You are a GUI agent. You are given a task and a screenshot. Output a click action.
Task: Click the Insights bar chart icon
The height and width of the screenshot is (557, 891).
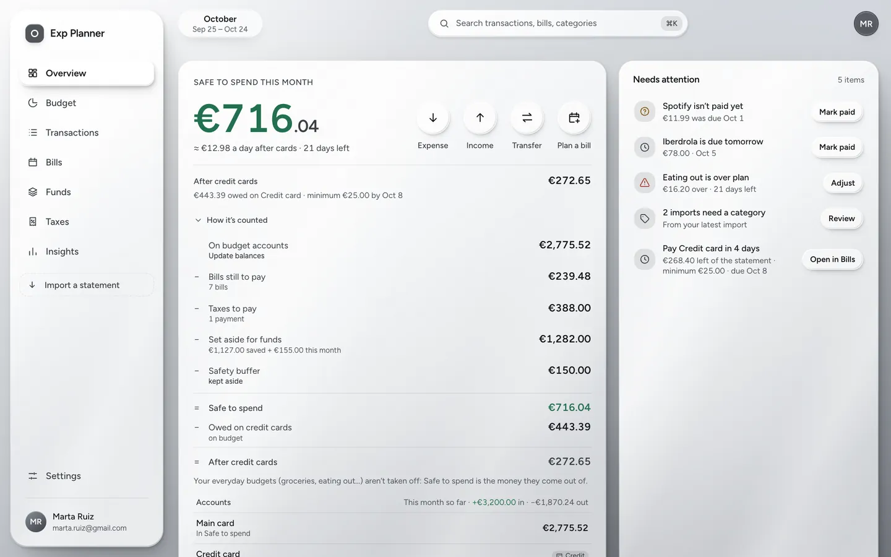tap(33, 251)
